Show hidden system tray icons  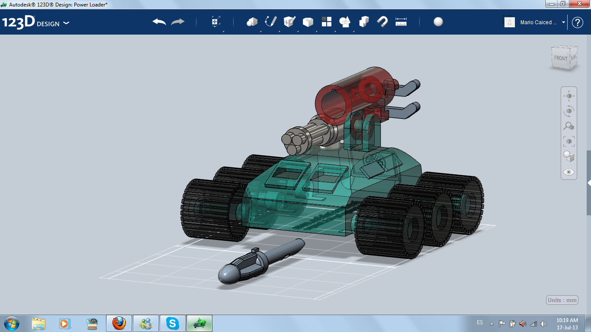[x=491, y=324]
